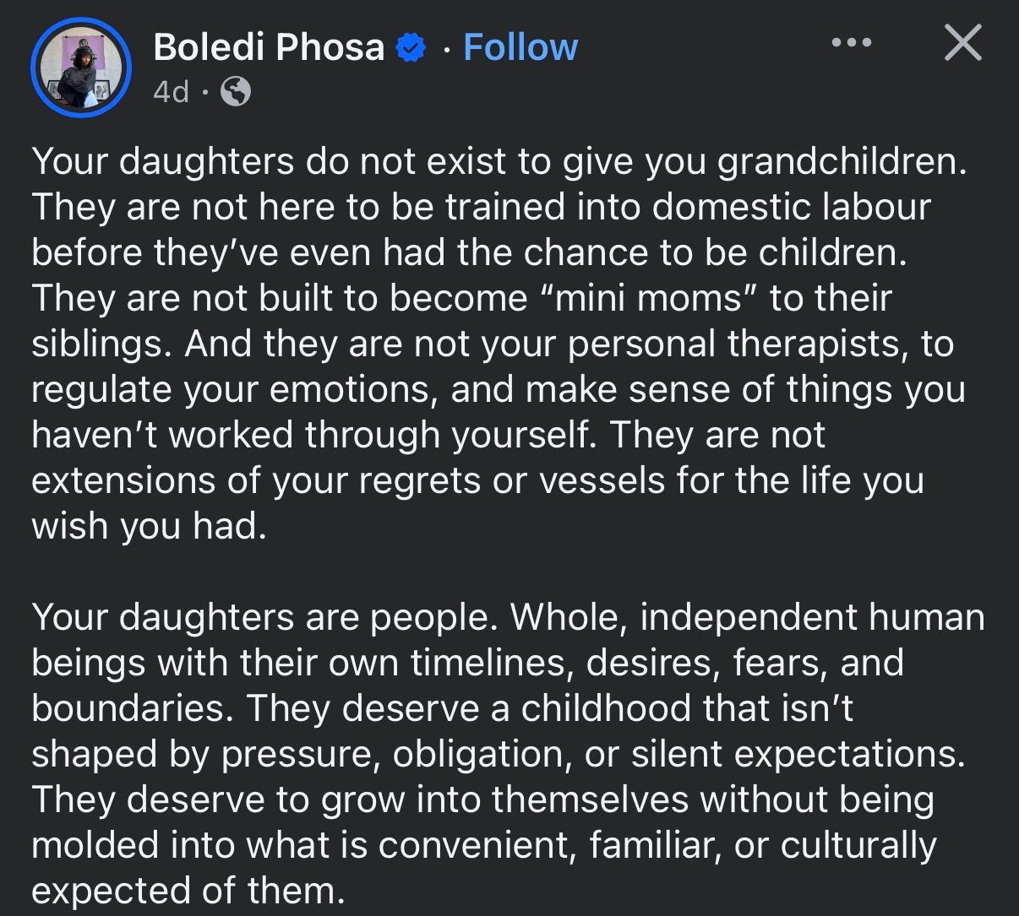Click the words "domestic labour" in the post
This screenshot has width=1019, height=916.
[791, 208]
